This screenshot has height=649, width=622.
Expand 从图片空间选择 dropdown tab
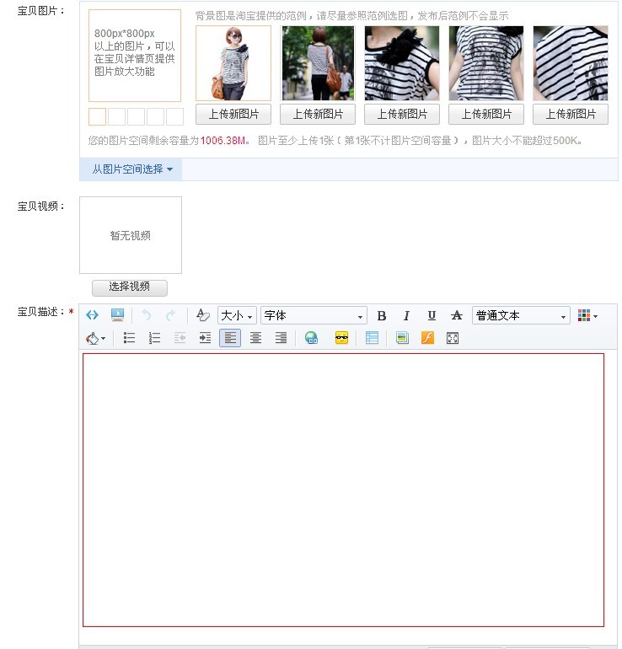(x=131, y=169)
